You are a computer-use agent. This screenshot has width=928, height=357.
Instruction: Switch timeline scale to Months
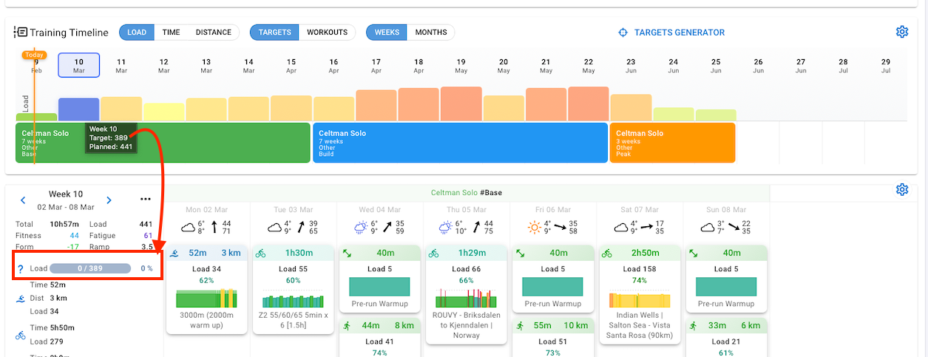[430, 33]
